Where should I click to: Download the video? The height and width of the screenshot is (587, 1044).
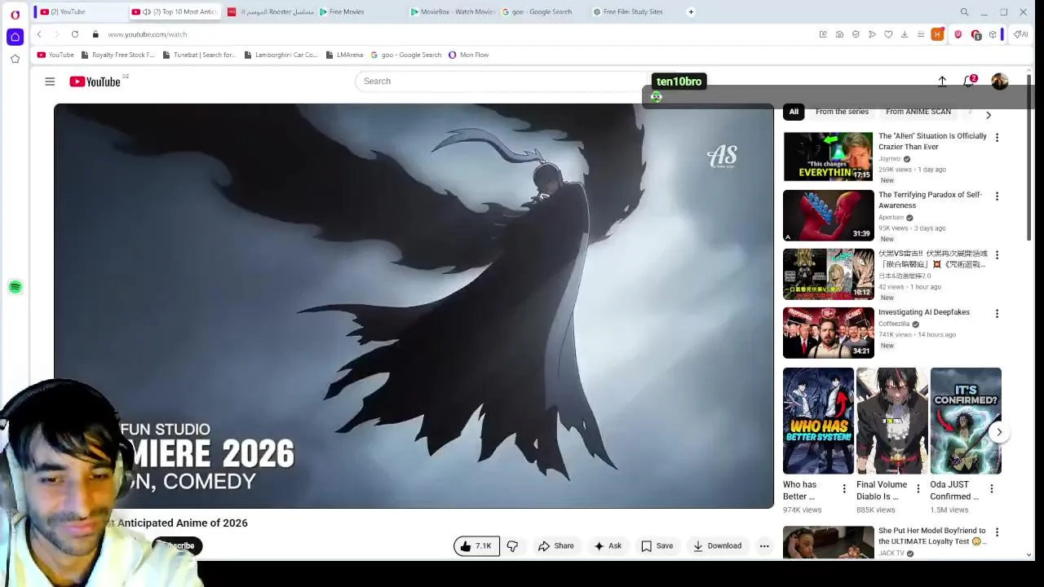pos(717,546)
